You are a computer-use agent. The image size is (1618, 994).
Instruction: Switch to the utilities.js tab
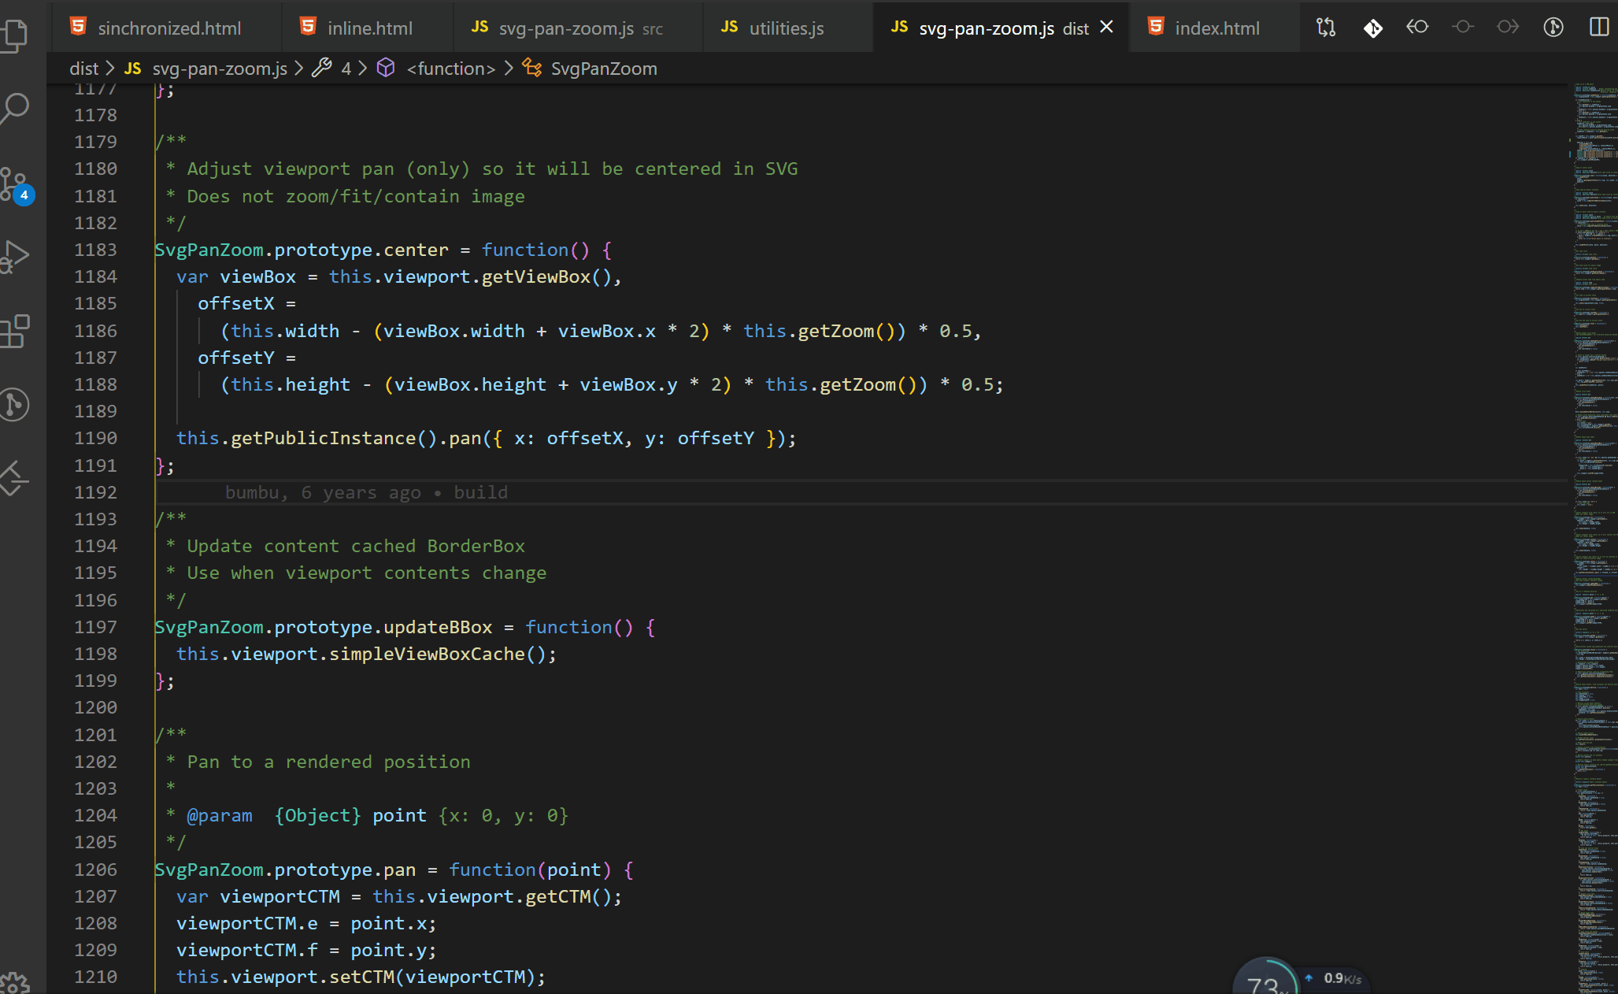point(785,28)
